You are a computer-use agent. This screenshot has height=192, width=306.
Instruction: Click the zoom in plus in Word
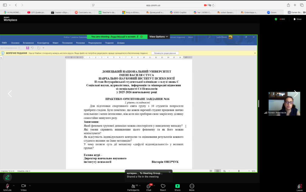[x=249, y=171]
